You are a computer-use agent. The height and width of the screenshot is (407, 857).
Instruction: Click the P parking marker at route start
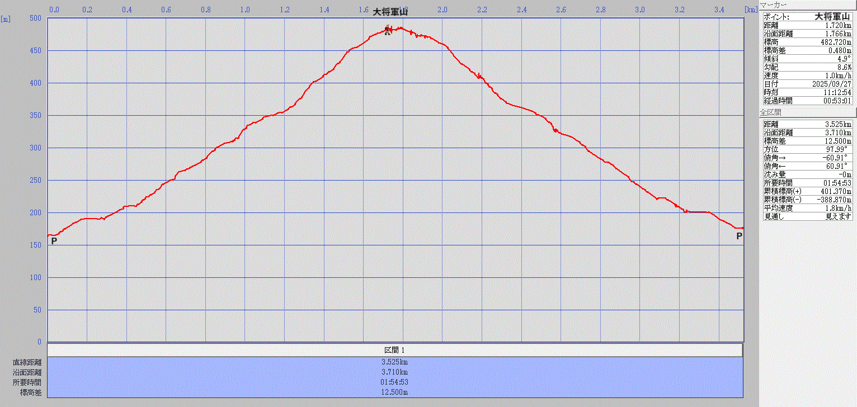click(x=54, y=241)
